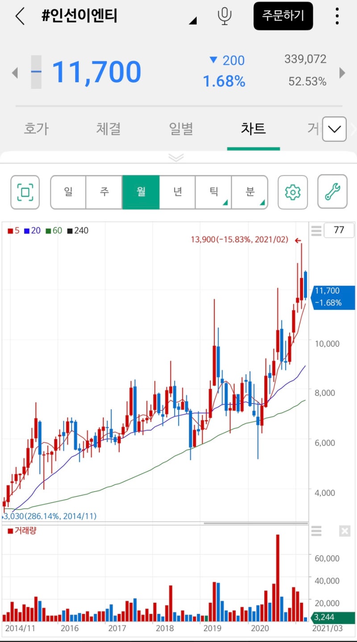Tap the green 60 moving-average legend

pos(54,231)
